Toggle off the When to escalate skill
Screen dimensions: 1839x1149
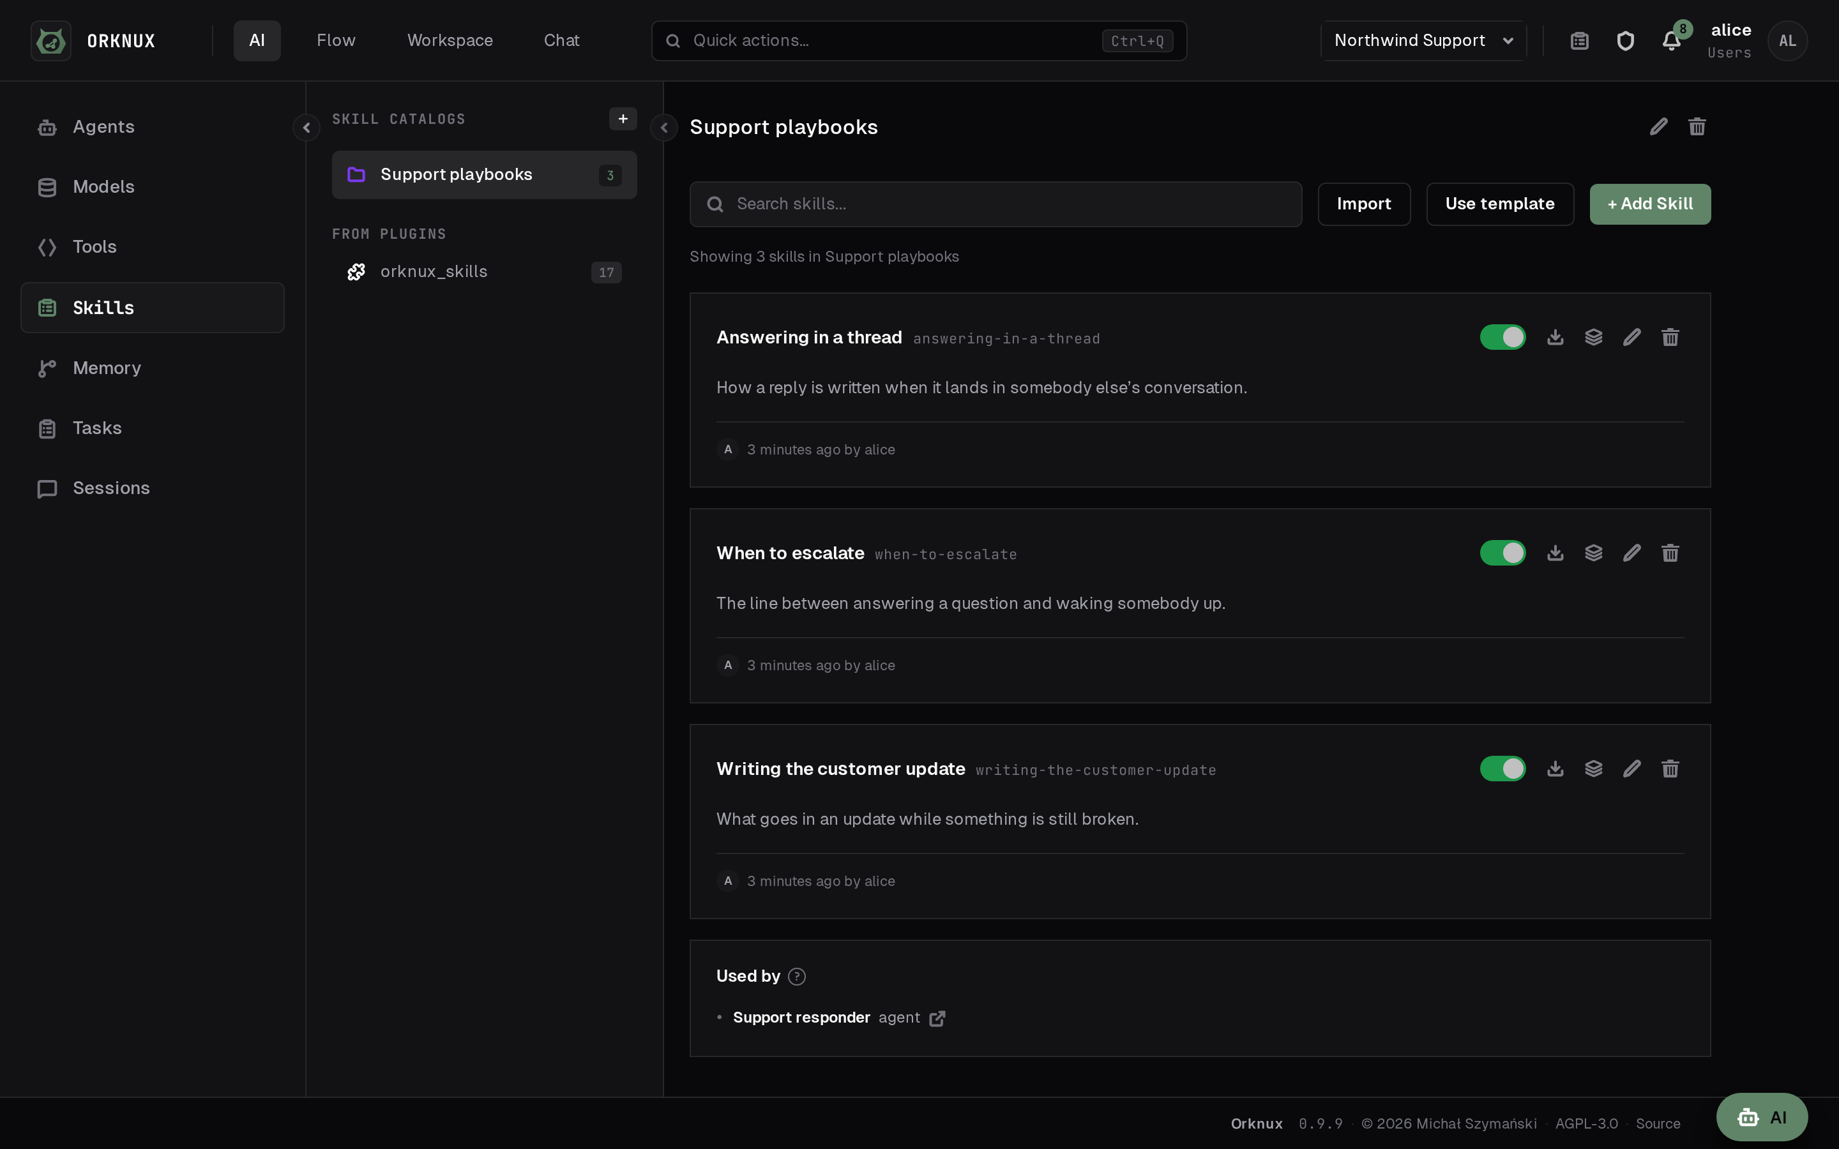[1502, 552]
